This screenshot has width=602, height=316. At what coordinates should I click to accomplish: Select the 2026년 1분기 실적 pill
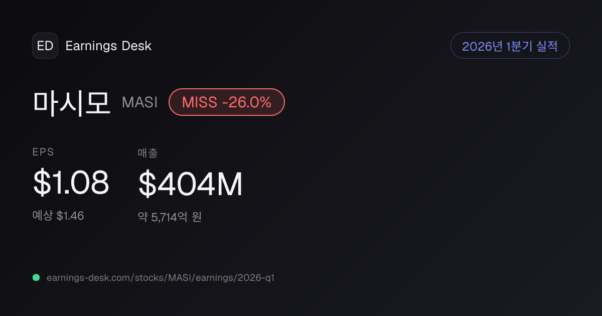coord(510,46)
